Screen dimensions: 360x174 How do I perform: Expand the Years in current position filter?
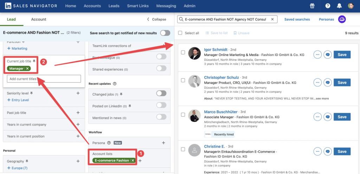coord(78,136)
